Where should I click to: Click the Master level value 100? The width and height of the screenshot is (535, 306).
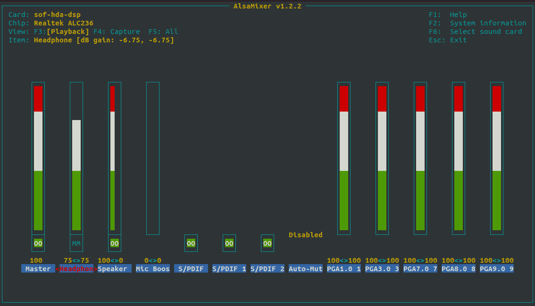coord(36,260)
